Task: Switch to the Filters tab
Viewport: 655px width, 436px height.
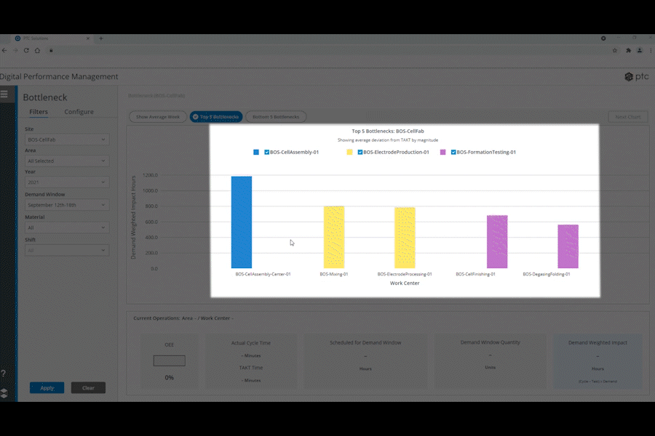Action: (x=39, y=112)
